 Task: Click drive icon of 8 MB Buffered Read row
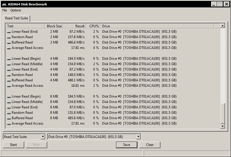[9, 118]
